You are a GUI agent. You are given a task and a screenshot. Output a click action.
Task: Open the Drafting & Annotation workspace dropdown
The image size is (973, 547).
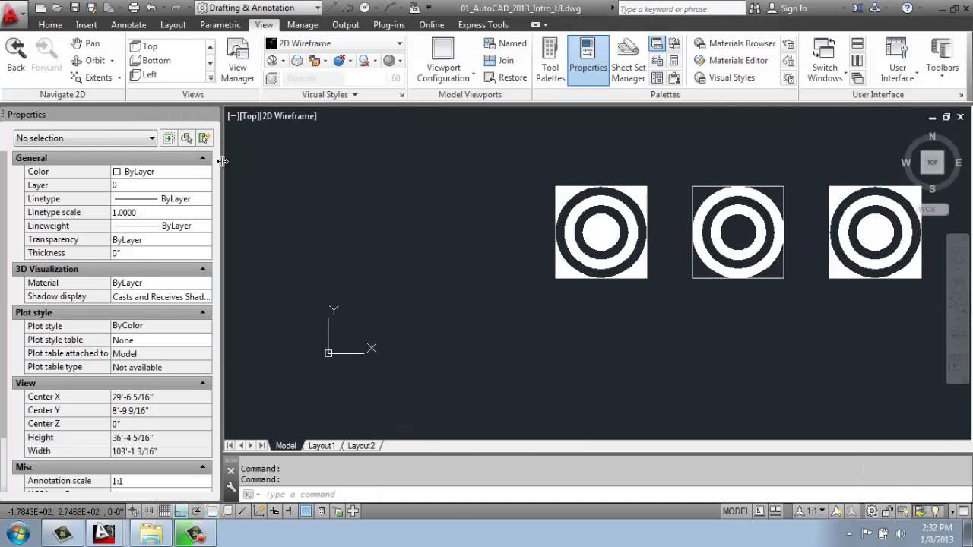(258, 8)
